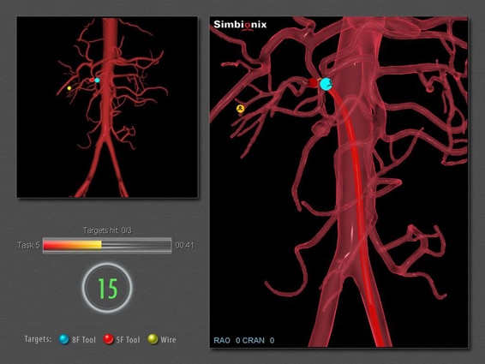Click the Targets hit 0/3 label
Viewport: 485px width, 364px height.
[x=107, y=230]
